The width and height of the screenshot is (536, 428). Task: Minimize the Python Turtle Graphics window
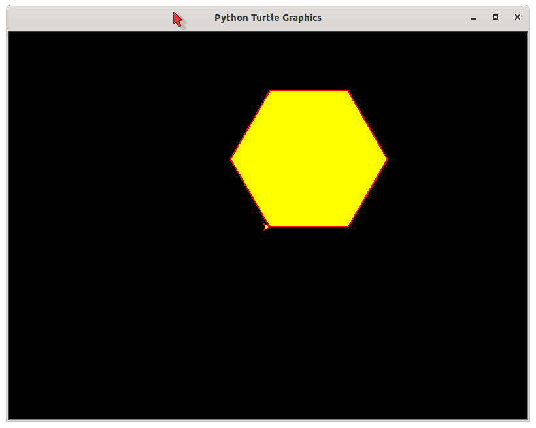pyautogui.click(x=473, y=18)
